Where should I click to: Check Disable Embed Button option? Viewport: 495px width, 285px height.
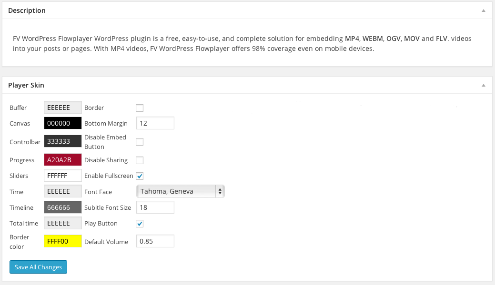click(x=140, y=142)
